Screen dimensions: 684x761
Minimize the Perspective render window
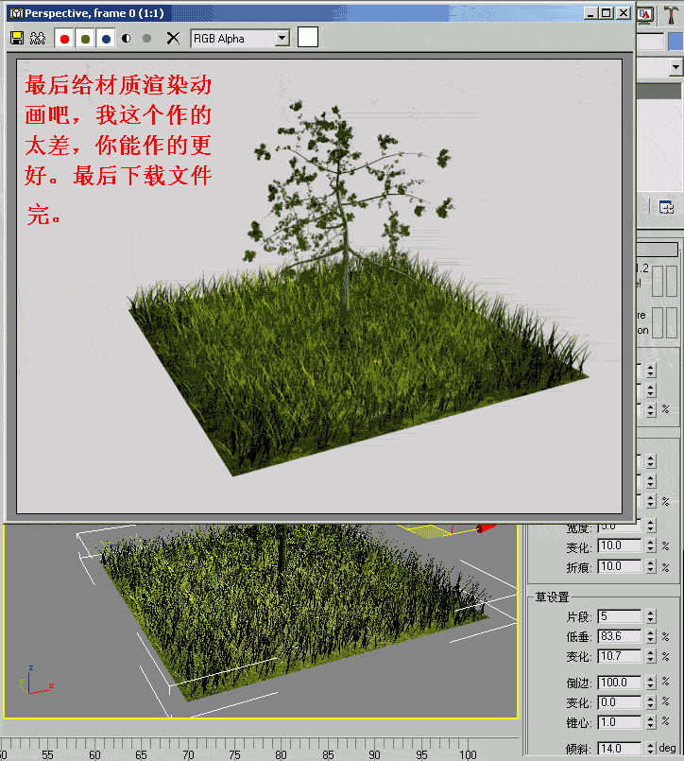pos(590,13)
